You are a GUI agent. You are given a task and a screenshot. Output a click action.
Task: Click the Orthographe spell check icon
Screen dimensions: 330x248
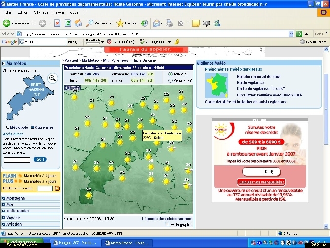point(142,42)
